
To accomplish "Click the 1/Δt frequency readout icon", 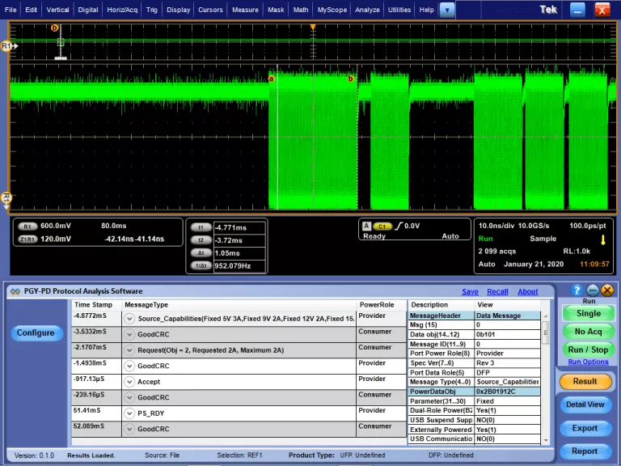I will click(x=201, y=265).
